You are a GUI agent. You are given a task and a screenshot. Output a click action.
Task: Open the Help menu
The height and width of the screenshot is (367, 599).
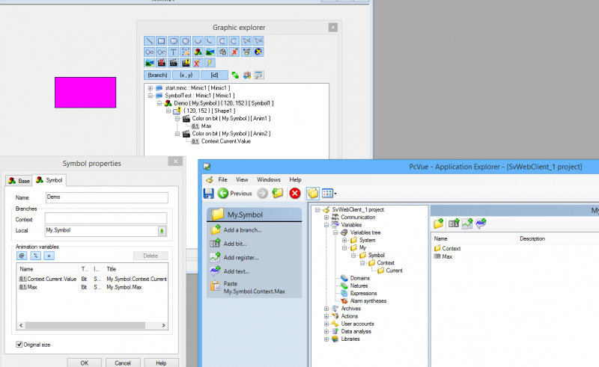[295, 179]
